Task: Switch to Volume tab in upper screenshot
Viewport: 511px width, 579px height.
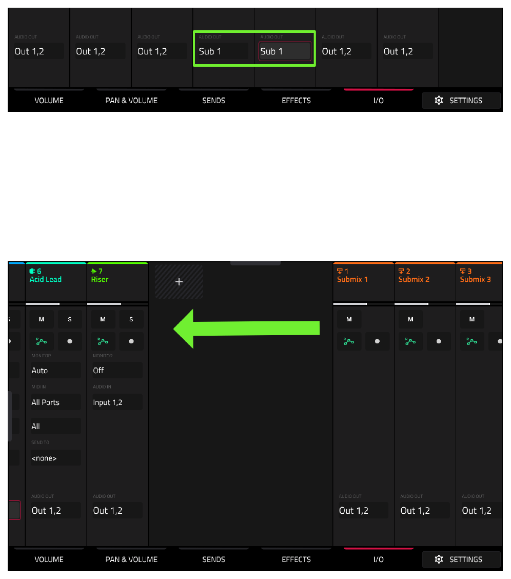Action: (49, 100)
